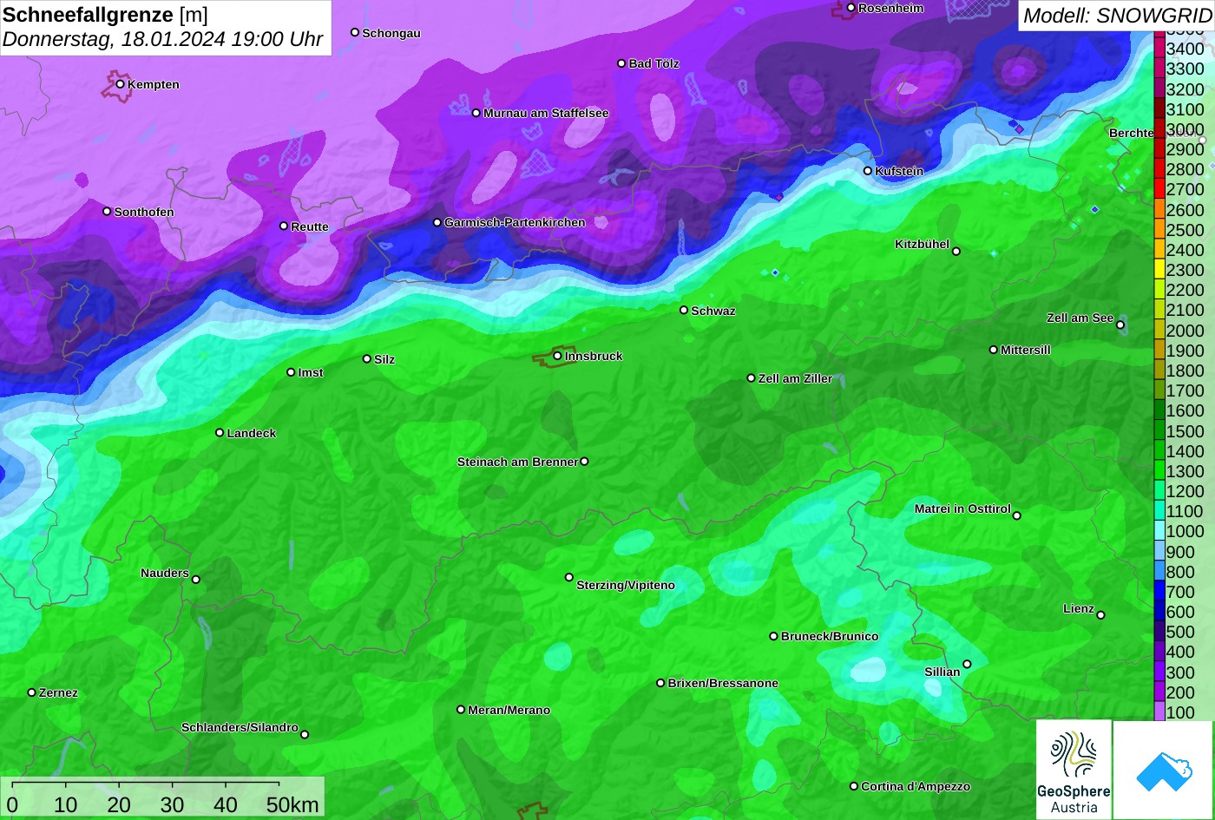Click the Bruneck/Brunico label
This screenshot has width=1215, height=820.
pyautogui.click(x=830, y=636)
